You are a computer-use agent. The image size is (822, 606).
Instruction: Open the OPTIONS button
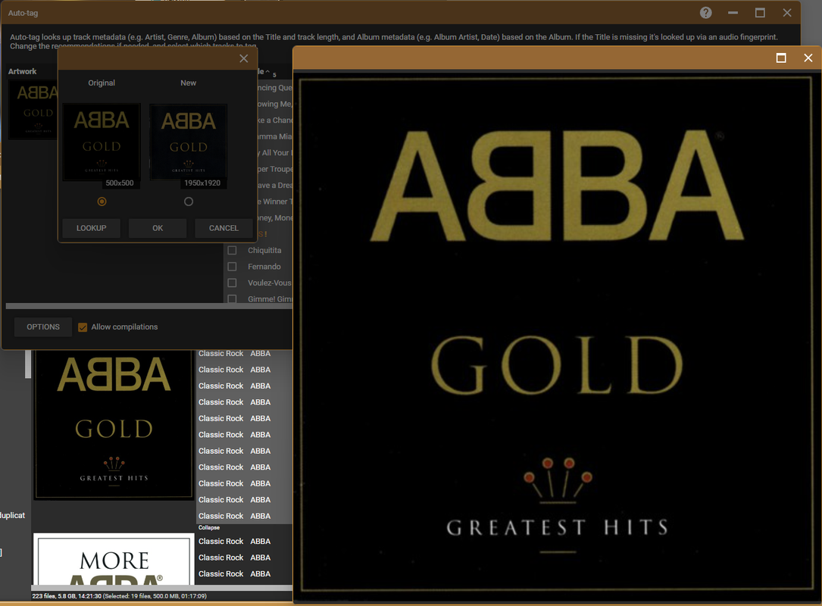click(x=43, y=326)
